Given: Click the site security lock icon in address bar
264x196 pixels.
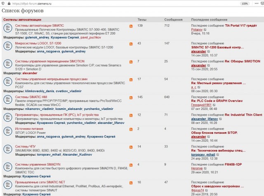Looking at the screenshot, I should (x=9, y=4).
